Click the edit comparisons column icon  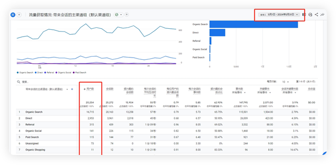point(304,15)
